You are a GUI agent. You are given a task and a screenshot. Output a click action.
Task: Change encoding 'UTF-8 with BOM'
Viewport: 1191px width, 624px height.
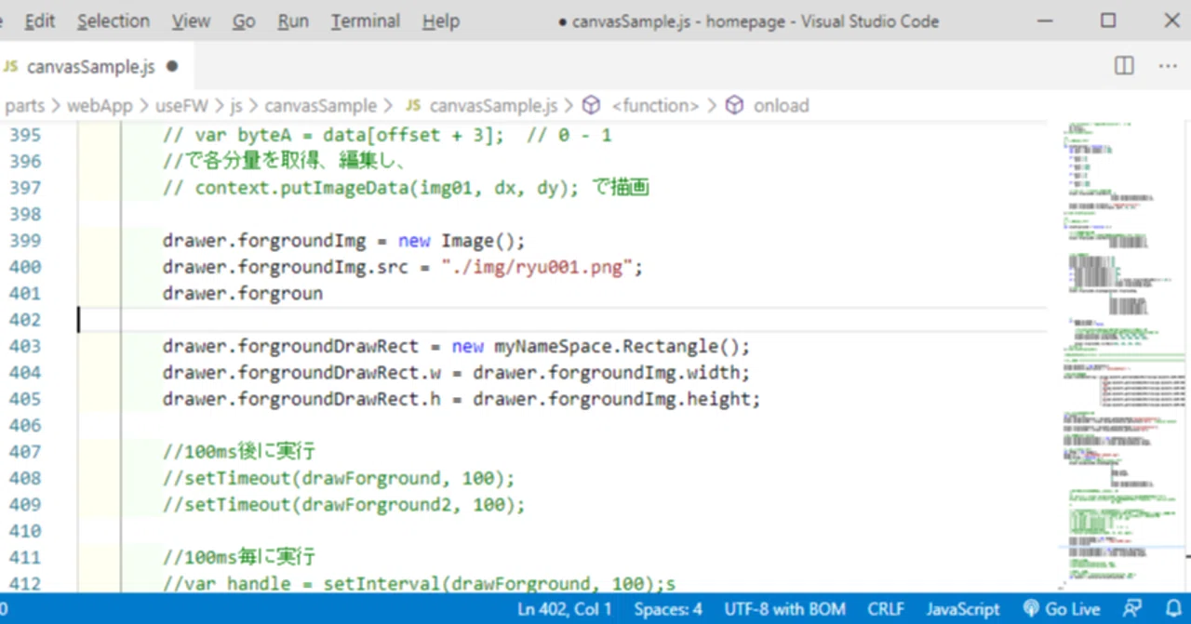click(x=785, y=609)
